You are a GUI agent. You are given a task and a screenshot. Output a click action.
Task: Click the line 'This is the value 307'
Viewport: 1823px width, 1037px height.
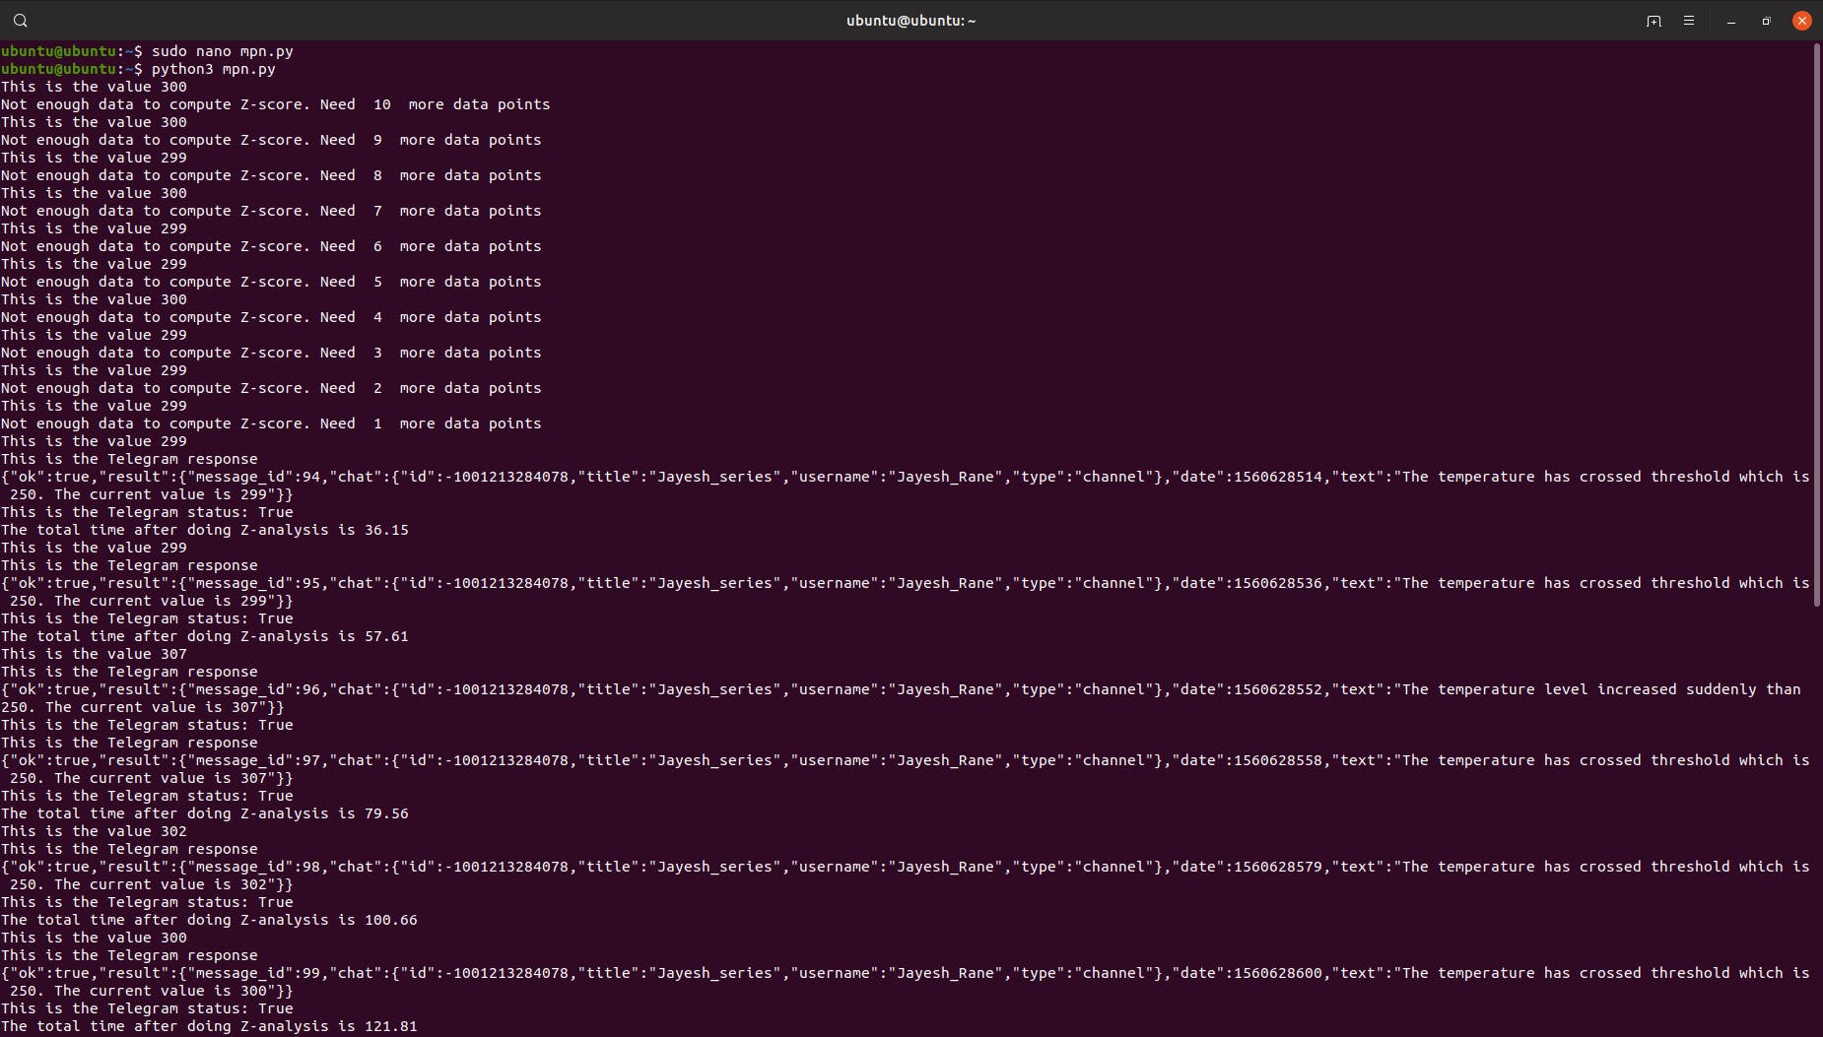(x=94, y=654)
